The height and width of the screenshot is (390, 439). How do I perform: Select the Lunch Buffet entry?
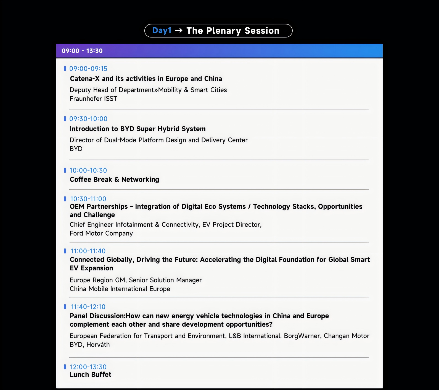coord(91,375)
